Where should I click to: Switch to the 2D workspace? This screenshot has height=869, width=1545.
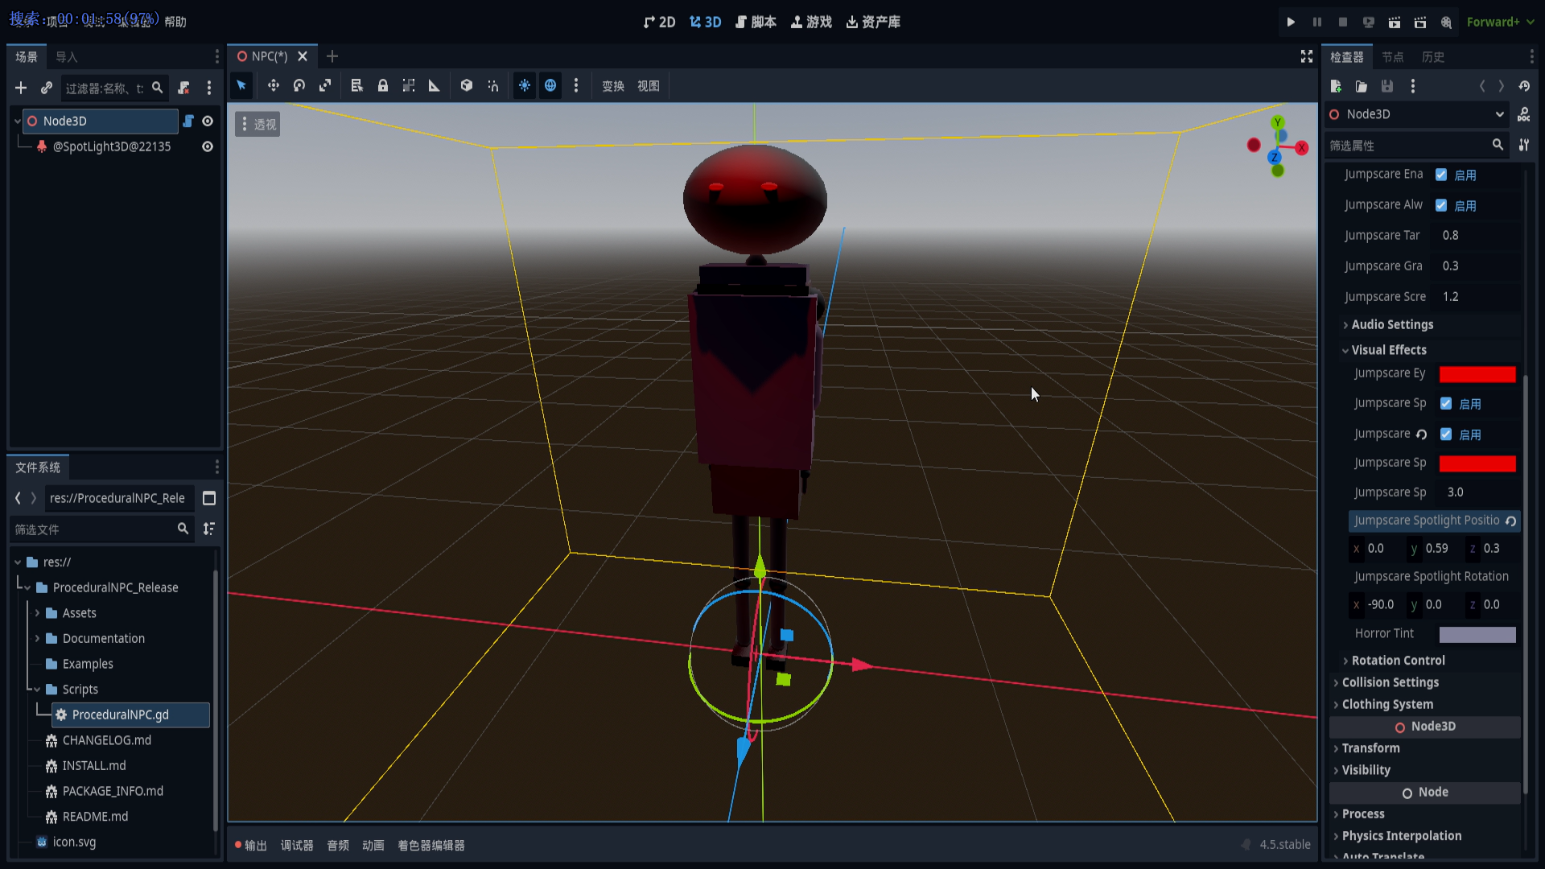pos(660,22)
